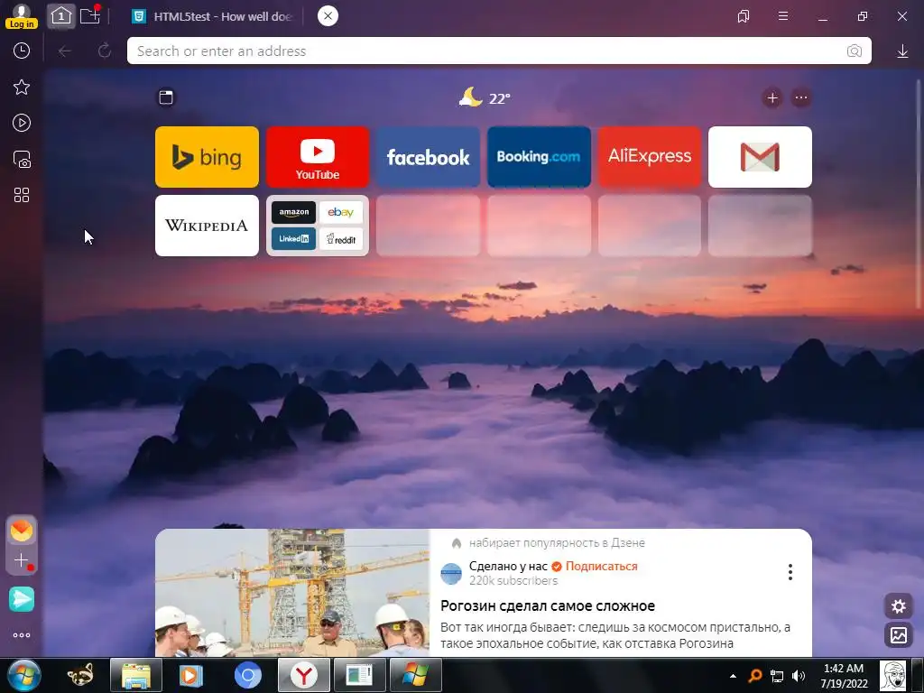This screenshot has height=693, width=924.
Task: Add a sidebar app with plus icon
Action: tap(22, 559)
